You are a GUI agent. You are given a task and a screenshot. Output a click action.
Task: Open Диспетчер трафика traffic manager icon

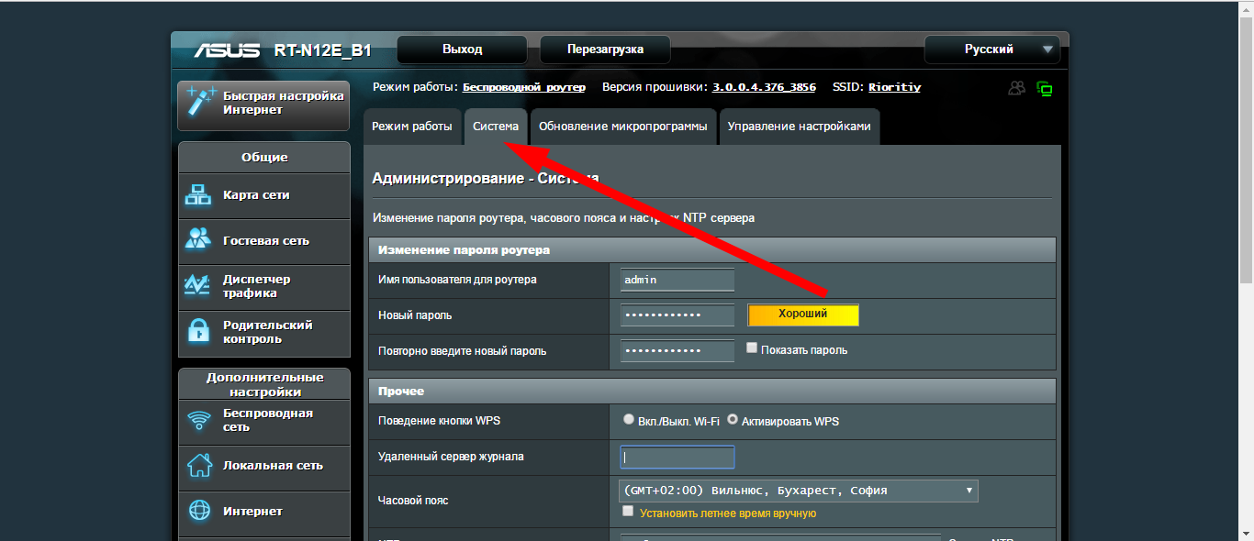coord(198,286)
